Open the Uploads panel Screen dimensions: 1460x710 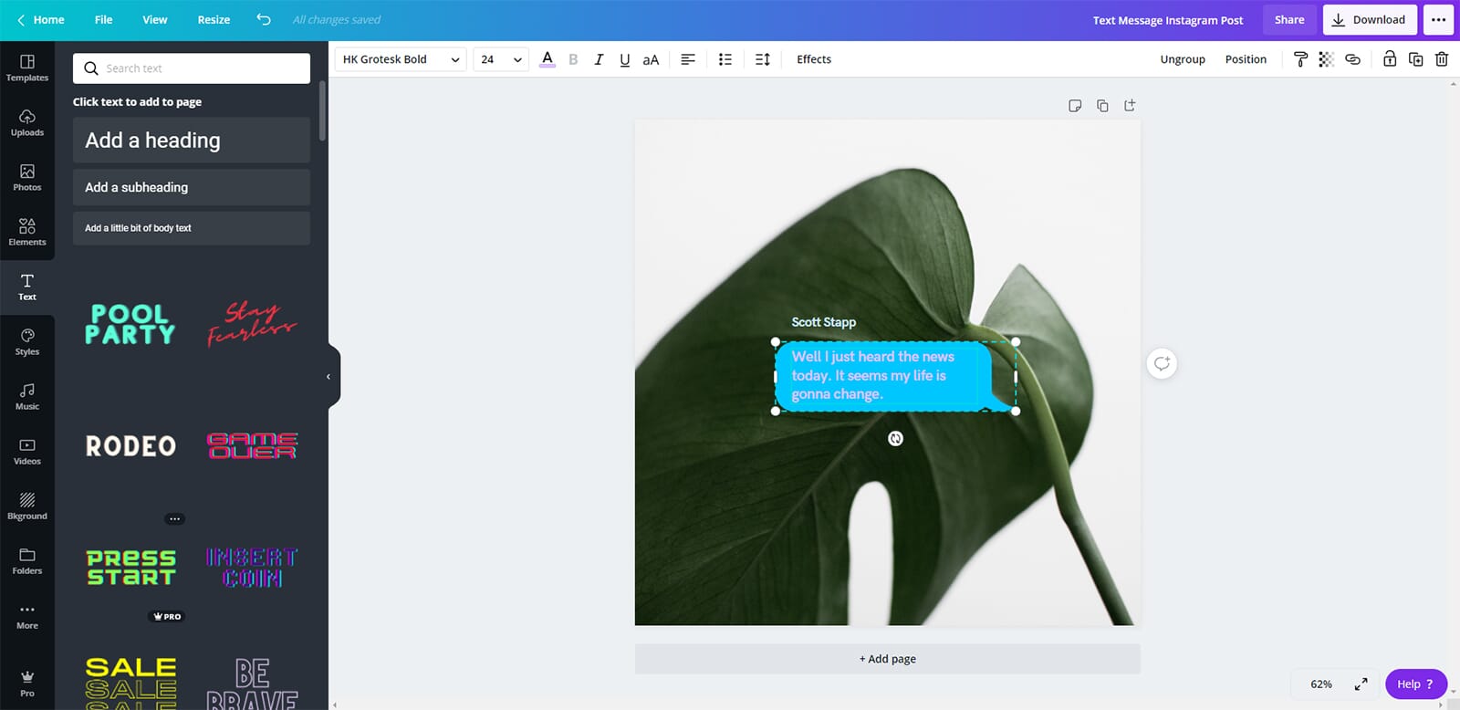point(27,123)
